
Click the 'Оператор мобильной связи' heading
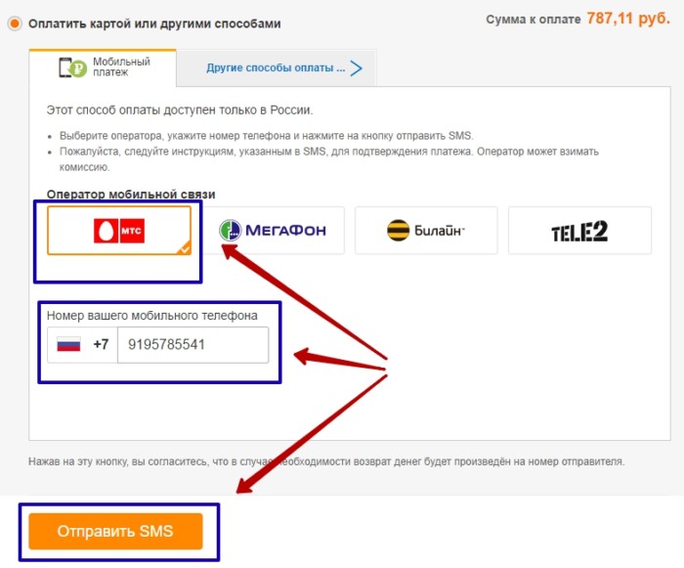tap(131, 195)
